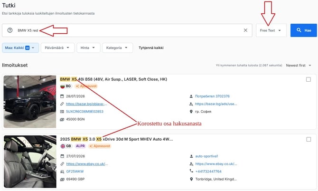Open the ebay.co.uk listing link beside 27/07/2026

pyautogui.click(x=87, y=164)
